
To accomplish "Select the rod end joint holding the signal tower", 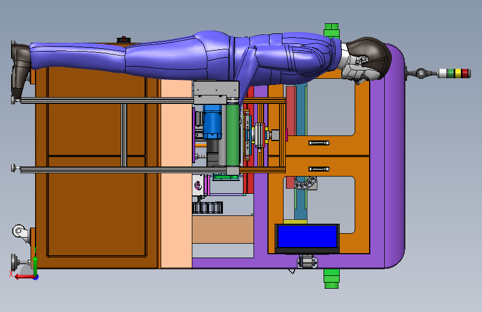I will [421, 73].
